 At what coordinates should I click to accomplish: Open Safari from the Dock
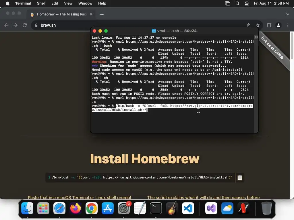click(59, 208)
